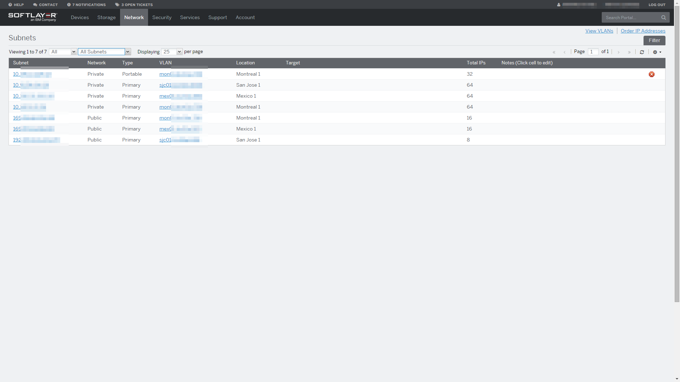Click the page number input field
This screenshot has width=680, height=382.
593,52
